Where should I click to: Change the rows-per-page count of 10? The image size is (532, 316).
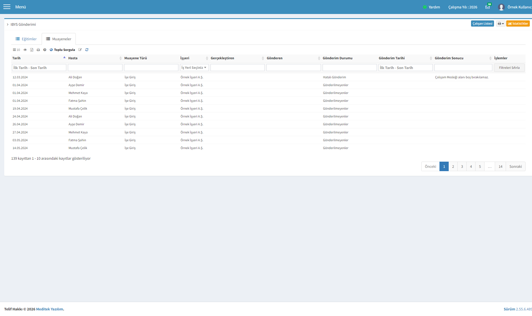point(16,50)
